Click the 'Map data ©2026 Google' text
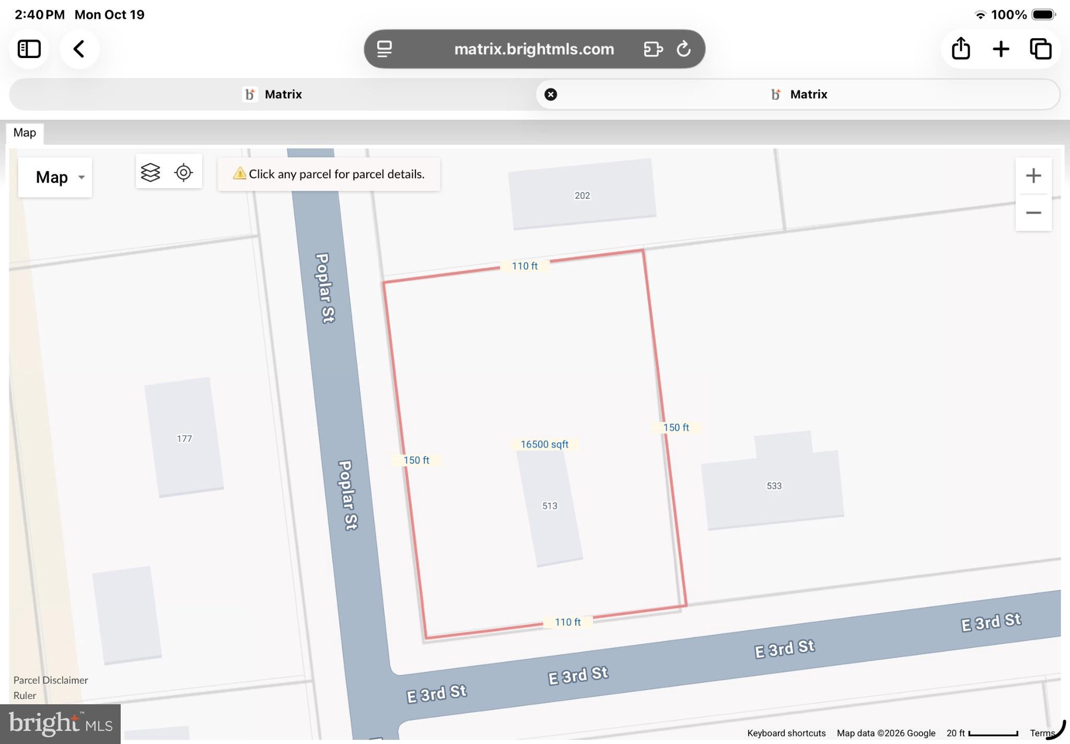Image resolution: width=1070 pixels, height=744 pixels. (886, 733)
